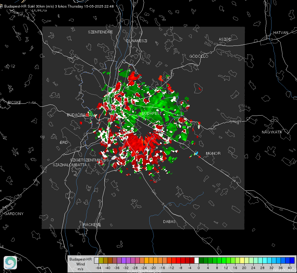Click the cyan radar echo near Monor

tap(196, 153)
